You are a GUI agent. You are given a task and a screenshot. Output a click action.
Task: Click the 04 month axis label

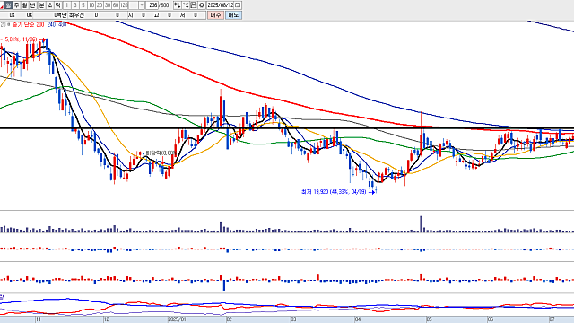click(358, 319)
